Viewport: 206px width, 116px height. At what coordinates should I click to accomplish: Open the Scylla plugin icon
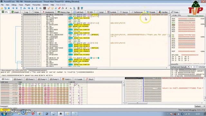click(44, 8)
